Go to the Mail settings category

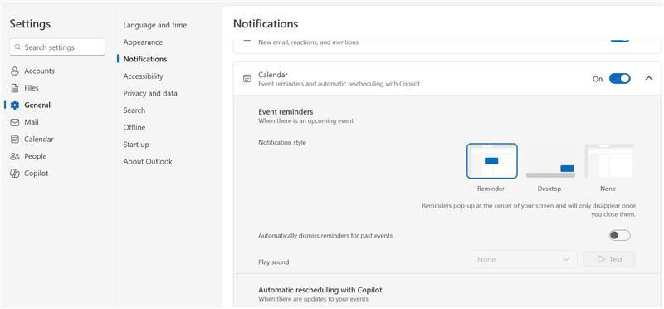click(31, 122)
